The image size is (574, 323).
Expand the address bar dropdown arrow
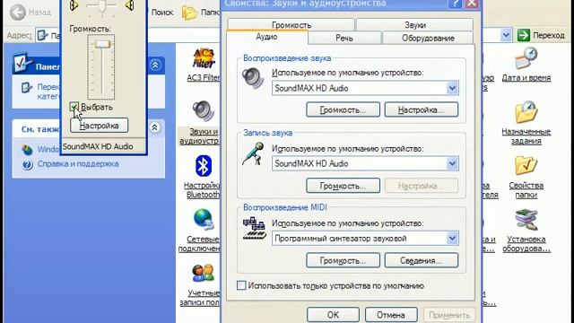(506, 35)
